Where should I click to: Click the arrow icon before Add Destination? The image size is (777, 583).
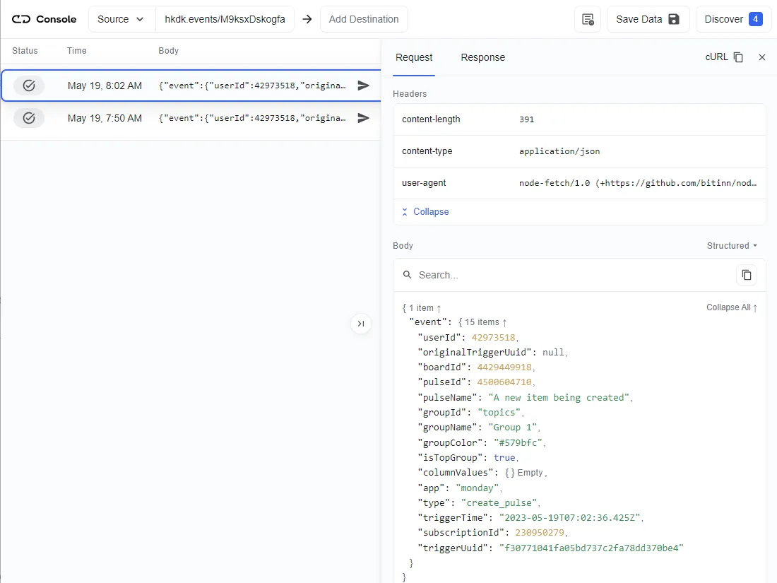pos(307,19)
